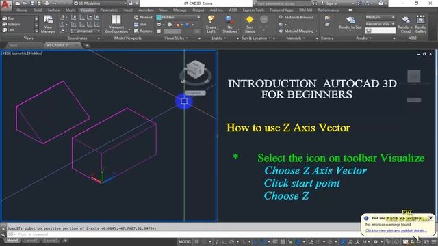Switch to the Annotate ribbon tab
Screen dimensions: 438x246
click(x=146, y=10)
